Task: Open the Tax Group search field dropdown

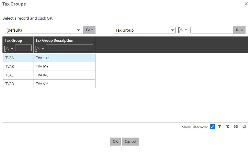Action: 145,30
